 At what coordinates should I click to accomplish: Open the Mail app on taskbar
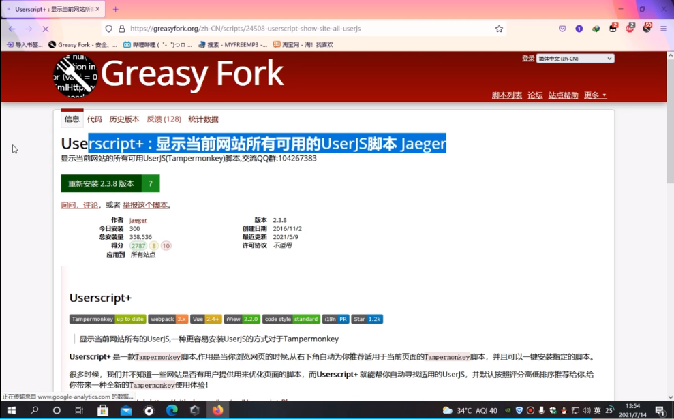click(x=126, y=410)
